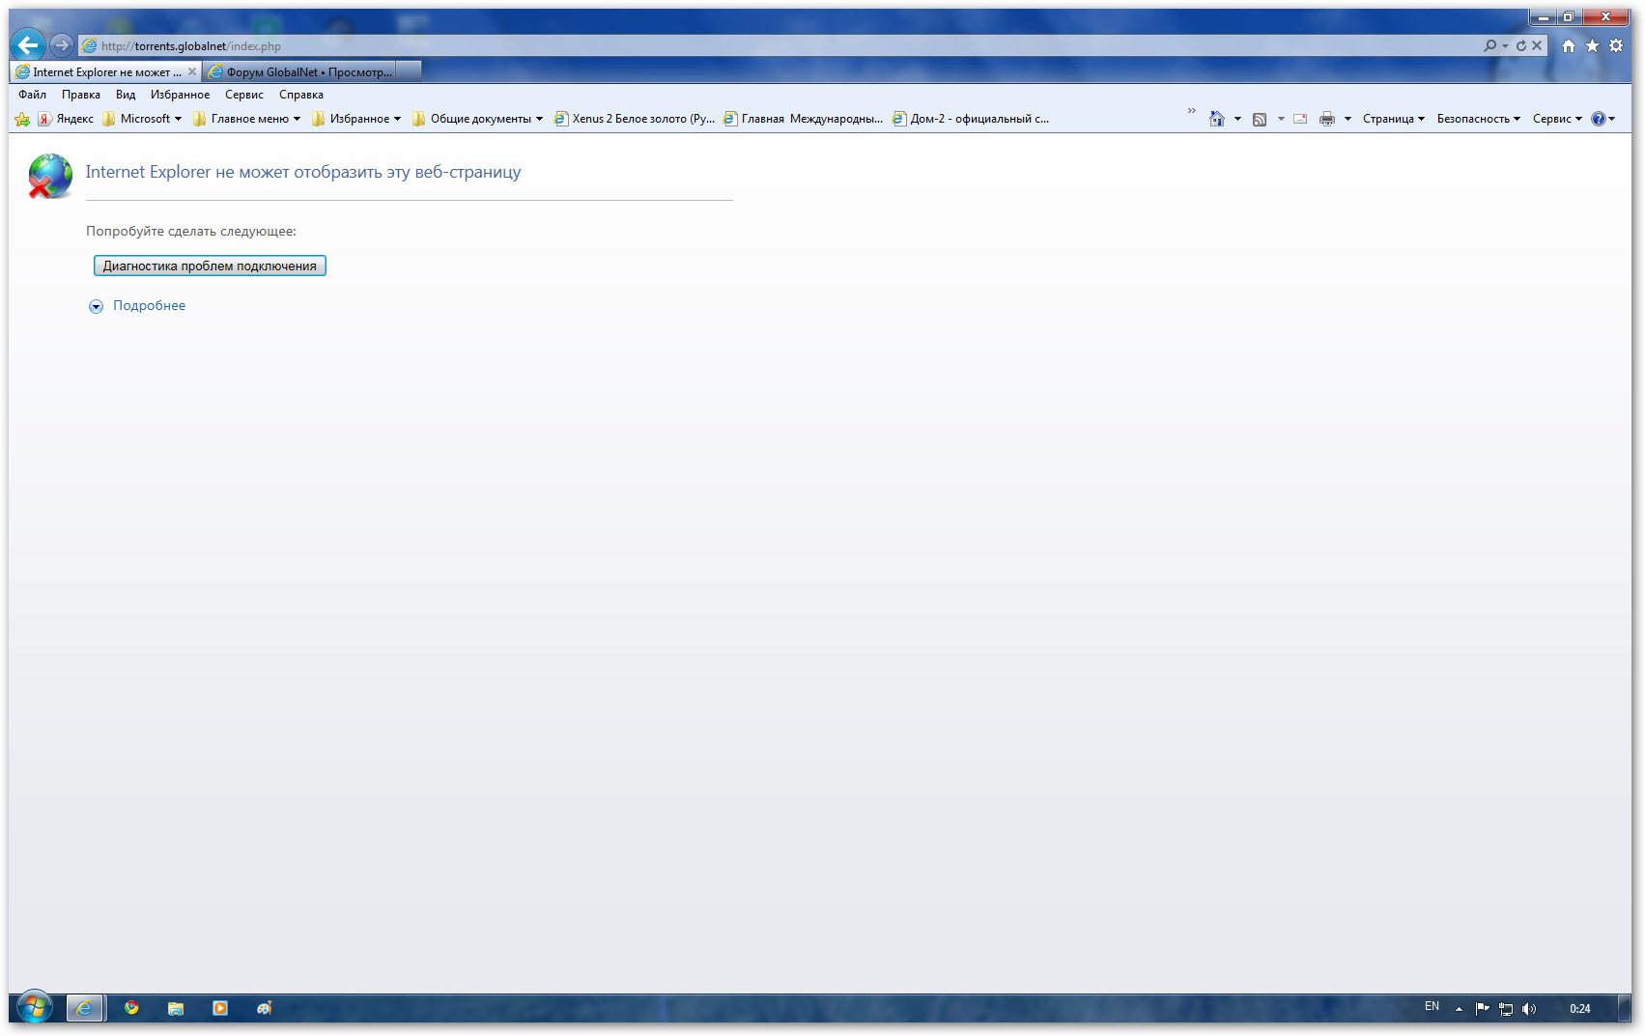
Task: Expand the Home button dropdown arrow
Action: click(x=1237, y=119)
